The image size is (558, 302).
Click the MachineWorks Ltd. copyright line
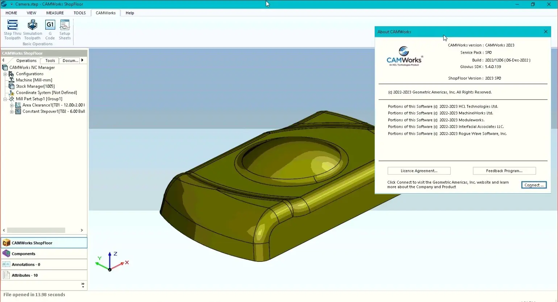(440, 113)
